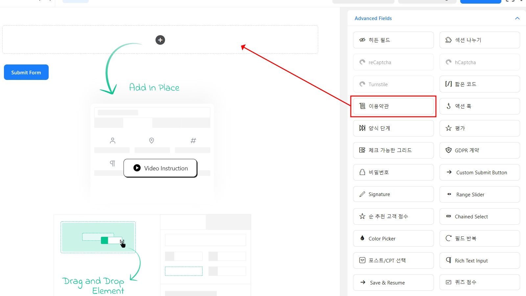Viewport: 526px width, 296px height.
Task: Click the shield icon on GDPR 계약
Action: coord(448,150)
